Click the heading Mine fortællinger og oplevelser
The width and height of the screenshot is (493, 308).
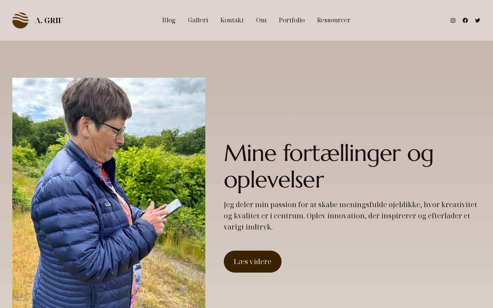pyautogui.click(x=329, y=166)
